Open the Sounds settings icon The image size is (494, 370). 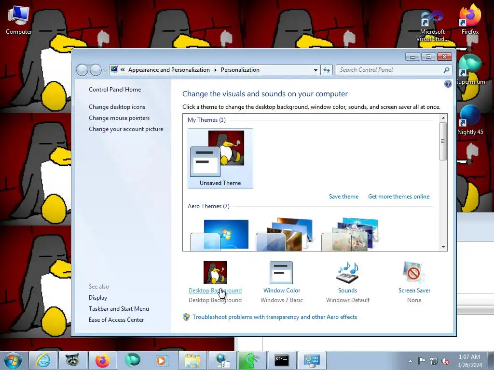point(347,273)
